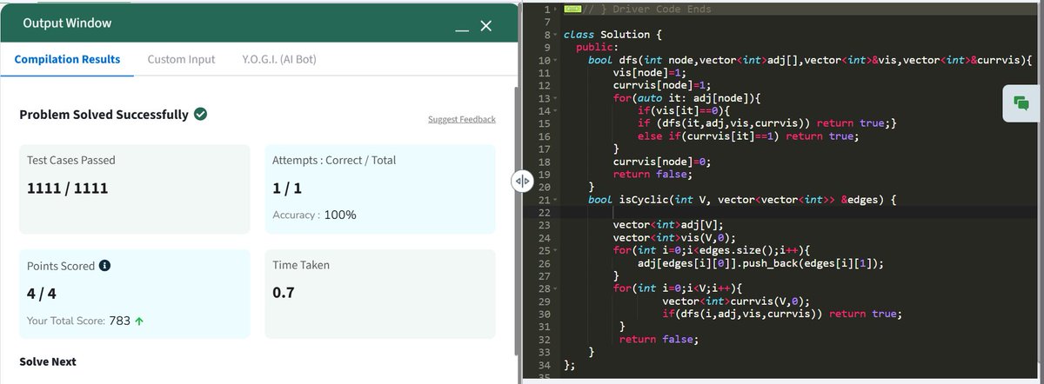Viewport: 1044px width, 384px height.
Task: Expand the folded Driver Code at line 1
Action: [555, 9]
